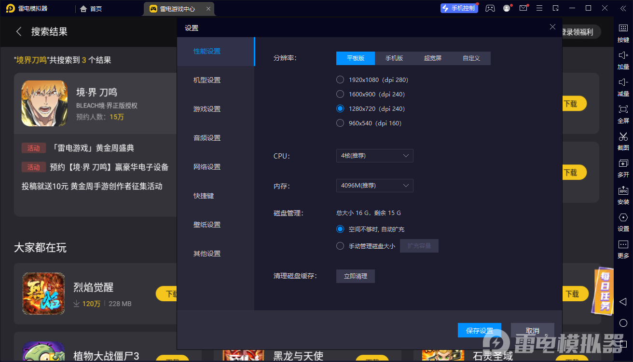Open the mail notification icon
The width and height of the screenshot is (633, 362).
click(x=523, y=8)
